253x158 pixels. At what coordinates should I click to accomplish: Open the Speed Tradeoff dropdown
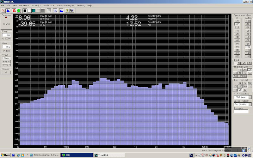pyautogui.click(x=250, y=104)
